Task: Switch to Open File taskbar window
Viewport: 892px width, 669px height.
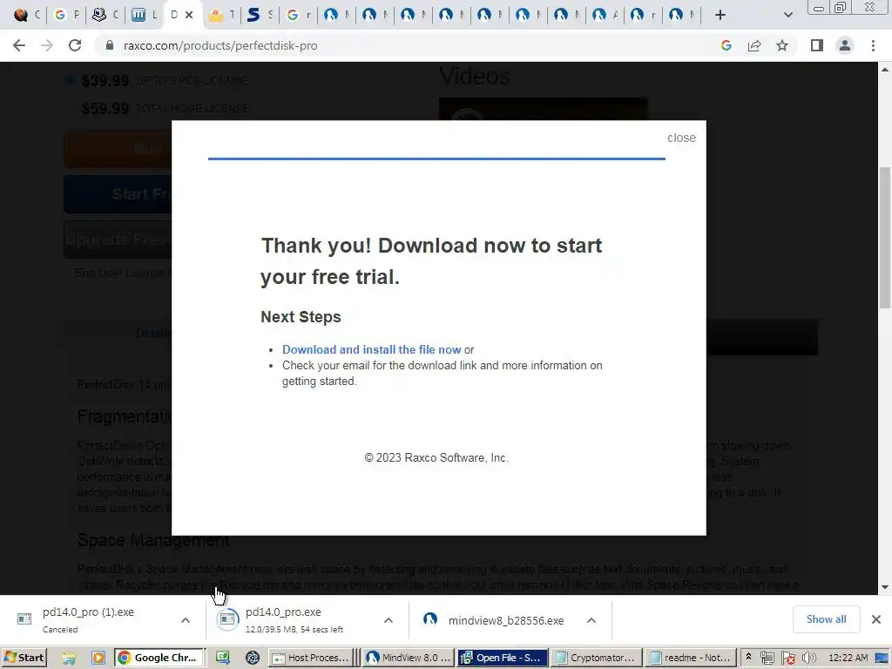Action: pyautogui.click(x=503, y=658)
